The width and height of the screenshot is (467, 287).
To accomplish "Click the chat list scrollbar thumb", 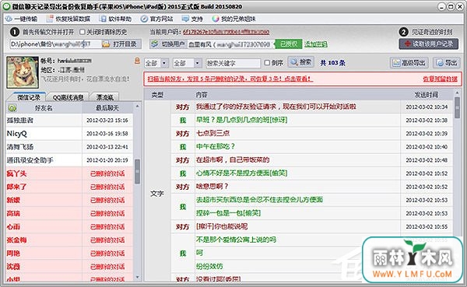I will (457, 107).
